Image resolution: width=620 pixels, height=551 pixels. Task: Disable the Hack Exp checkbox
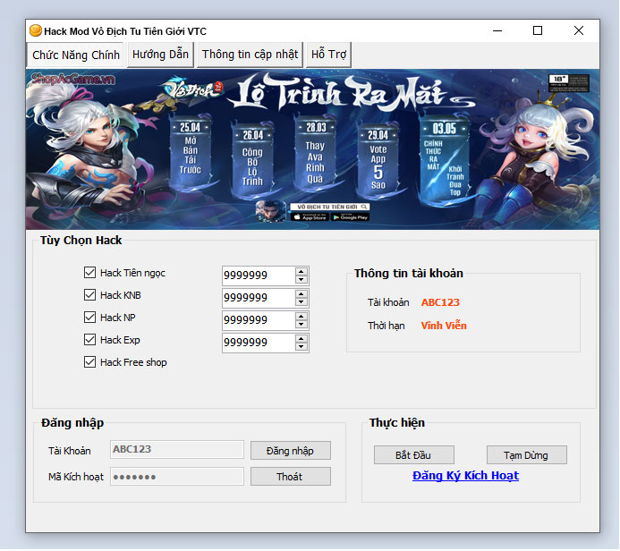point(89,340)
